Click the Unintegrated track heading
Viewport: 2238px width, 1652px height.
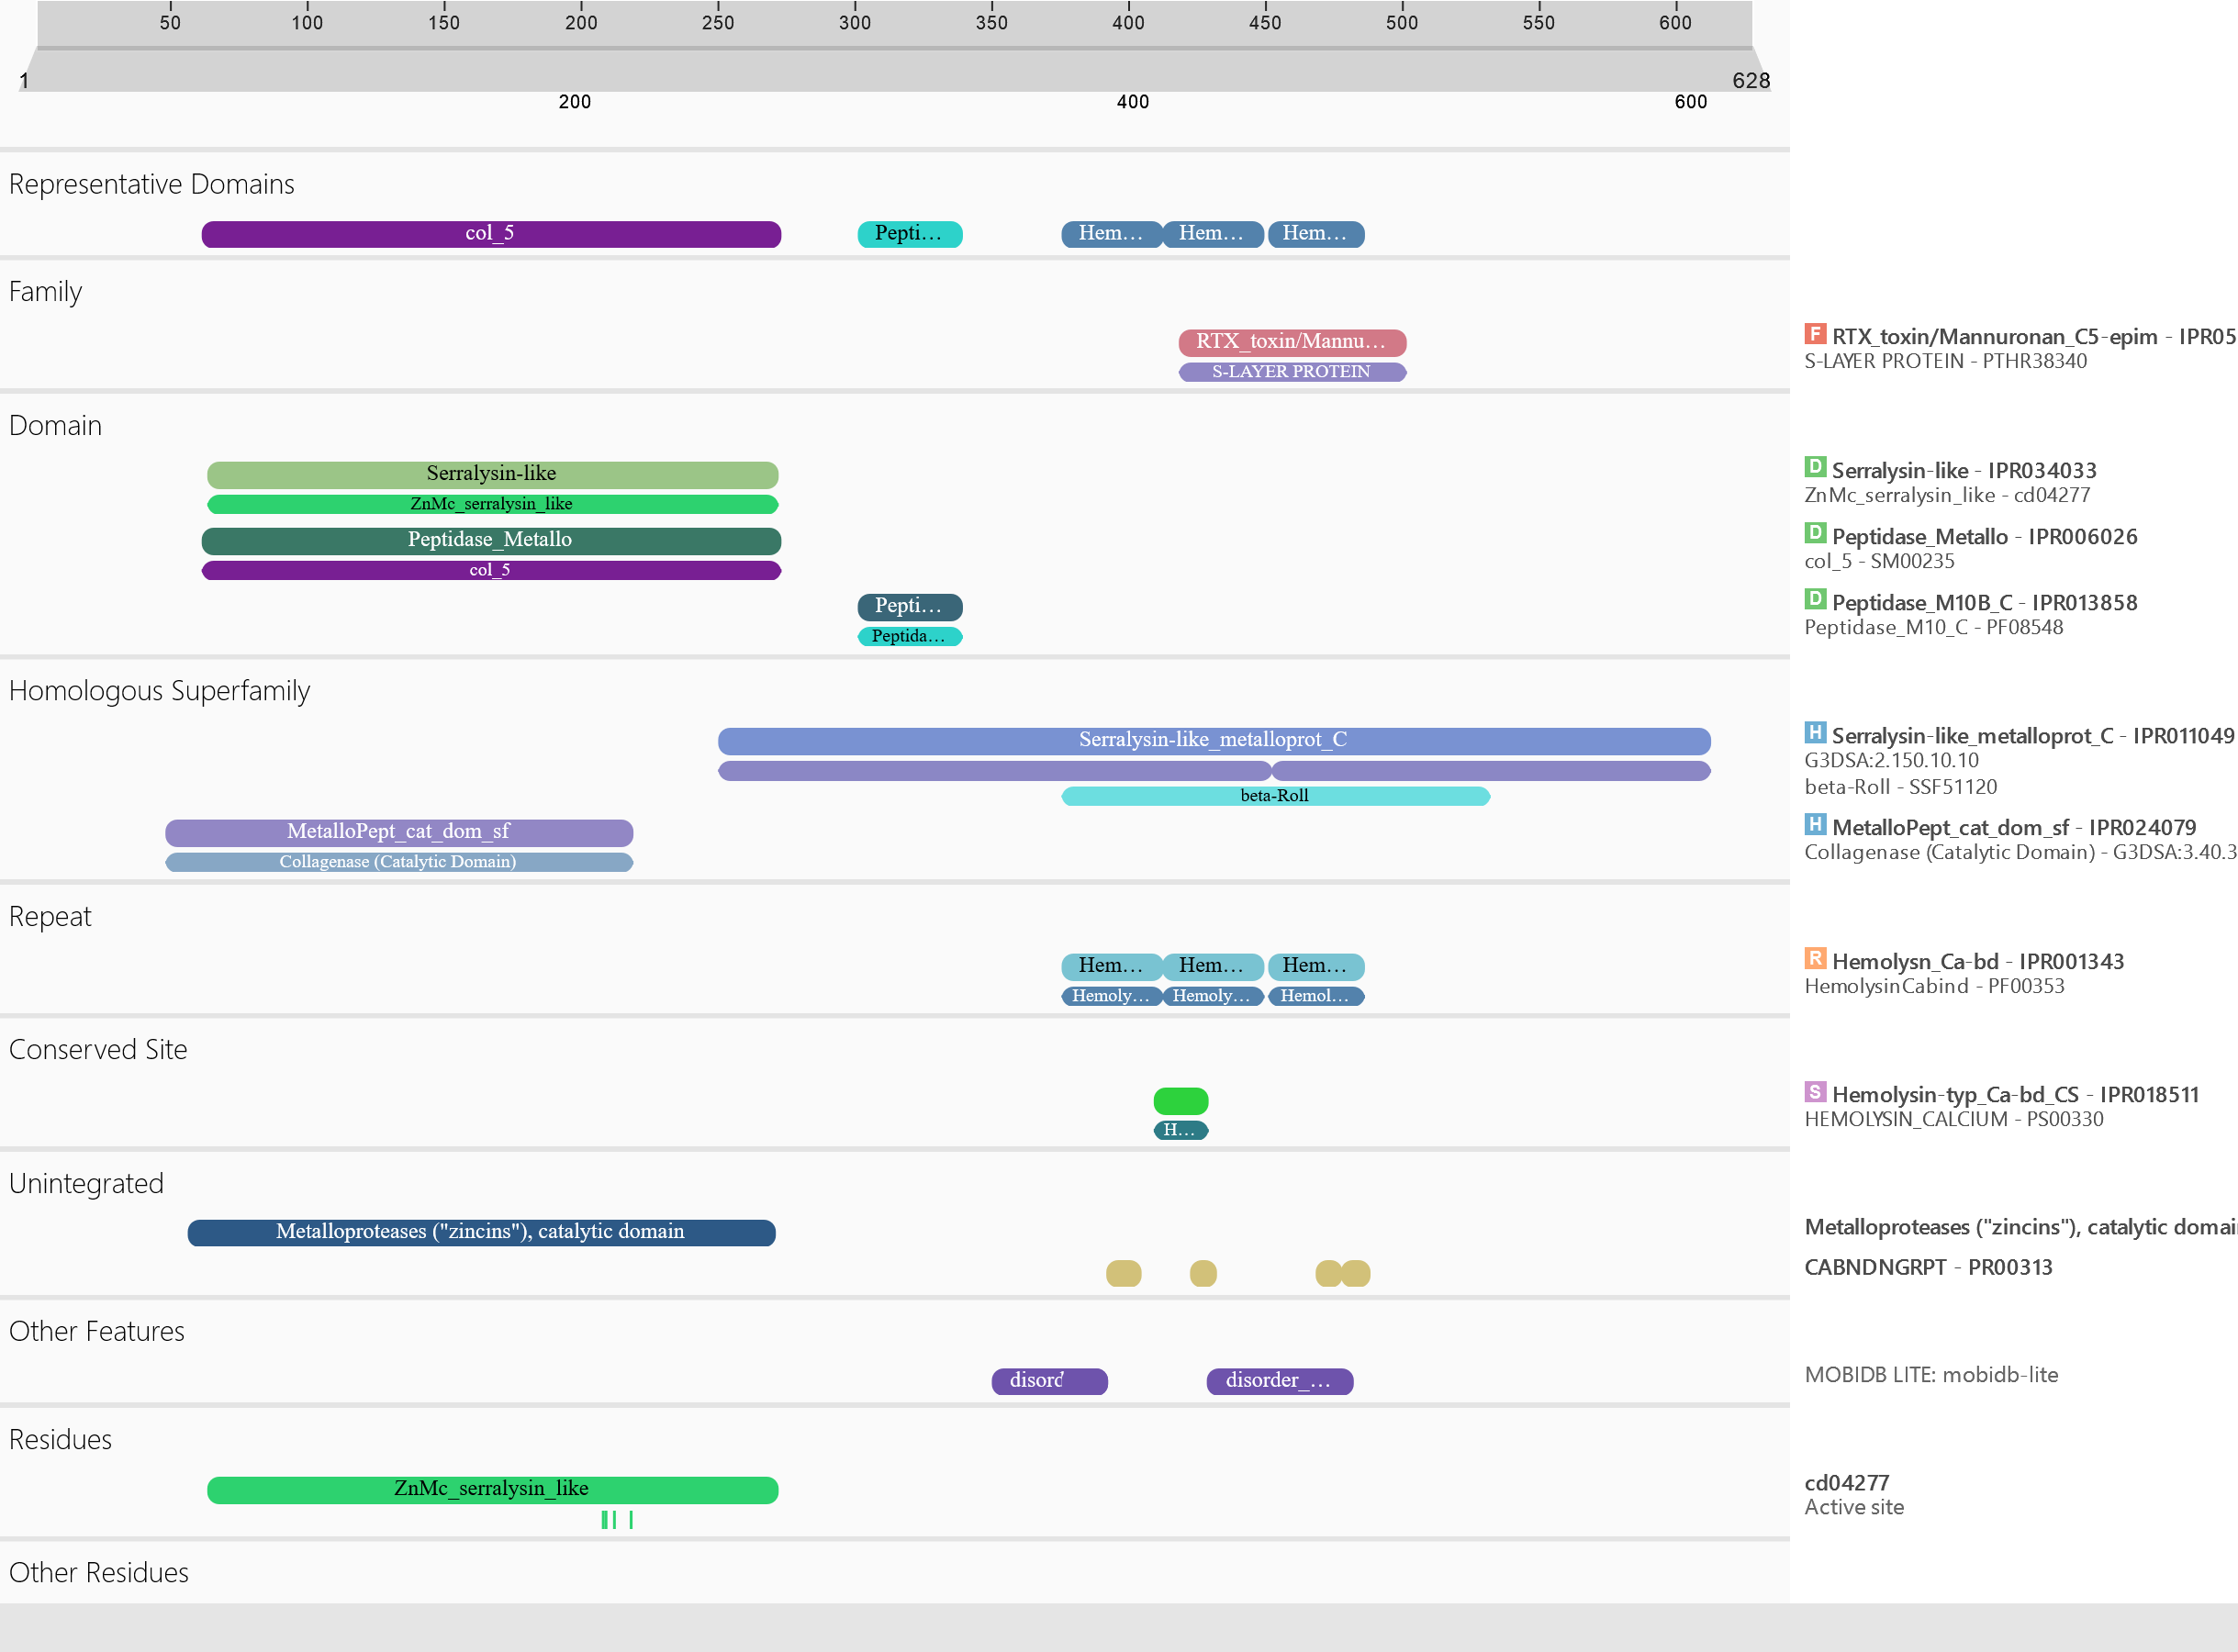click(x=86, y=1184)
